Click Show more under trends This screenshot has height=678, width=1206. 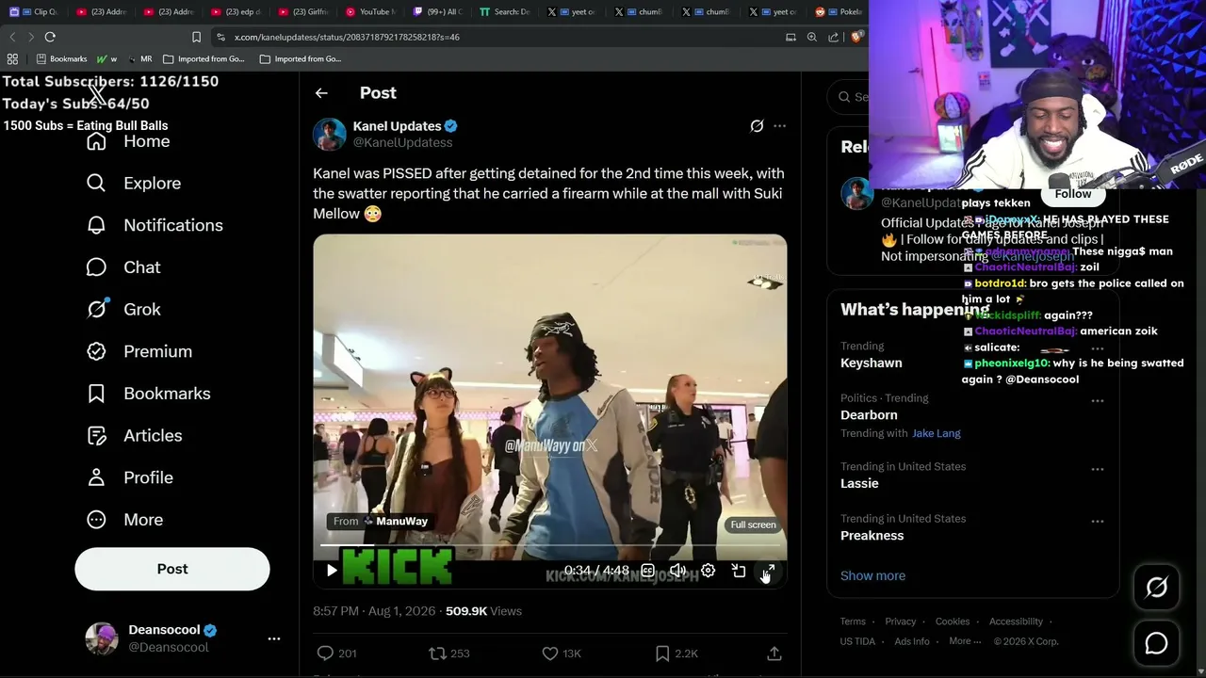[x=872, y=575]
